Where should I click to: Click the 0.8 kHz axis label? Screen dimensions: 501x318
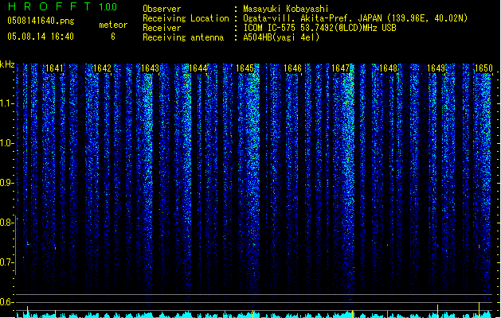coord(7,223)
